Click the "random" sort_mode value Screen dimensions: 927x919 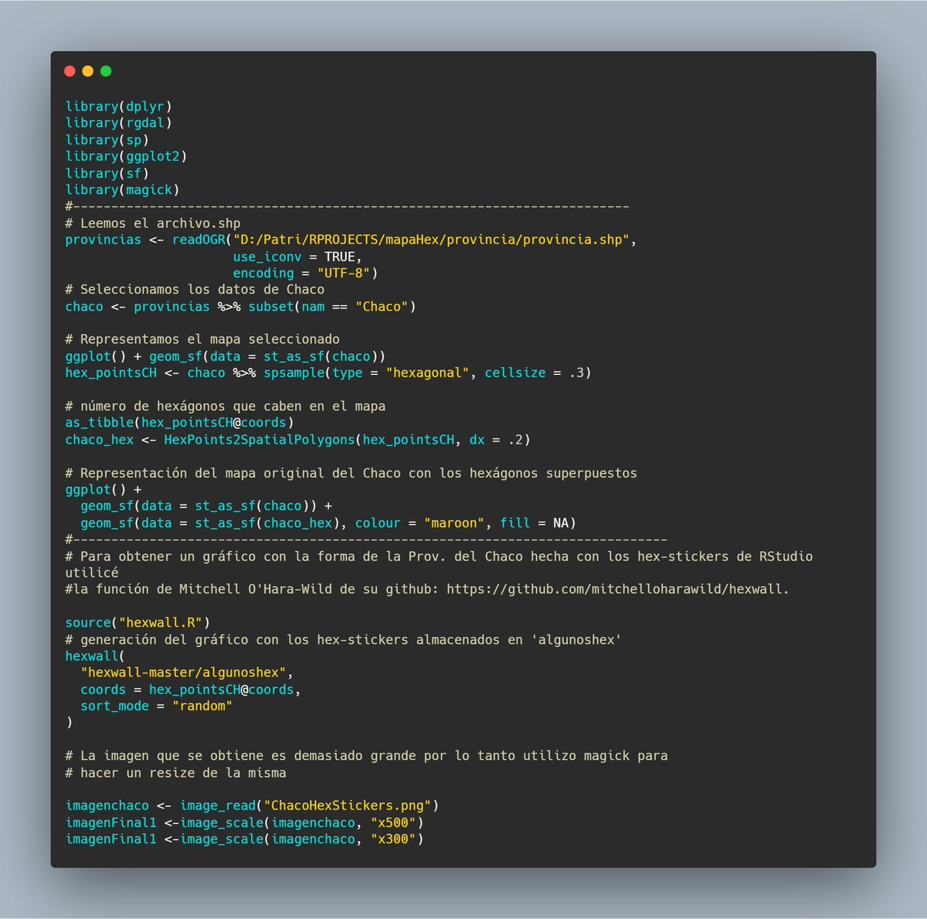pos(202,706)
